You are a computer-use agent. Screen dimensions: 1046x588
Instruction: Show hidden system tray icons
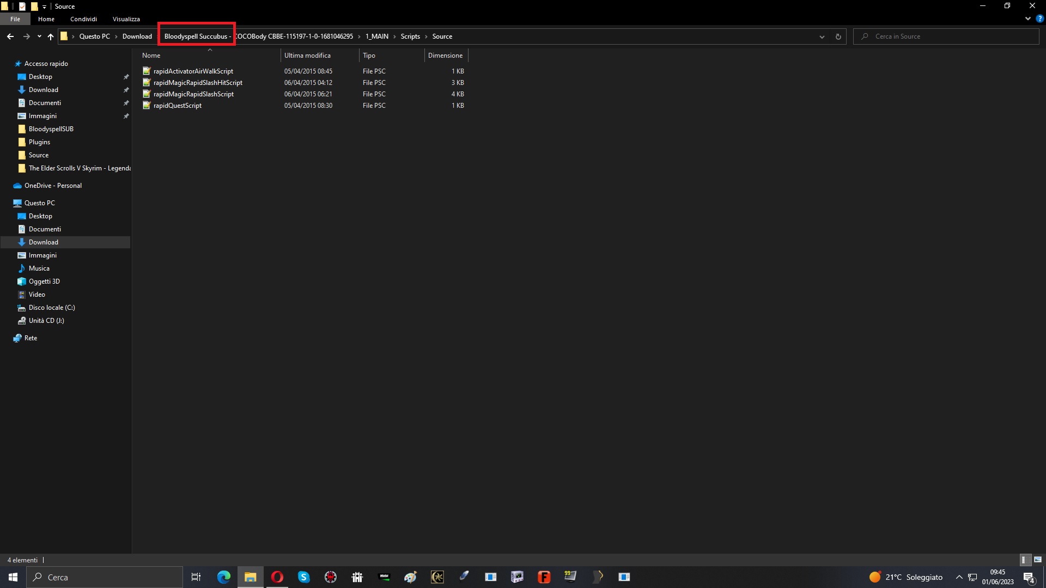[959, 577]
